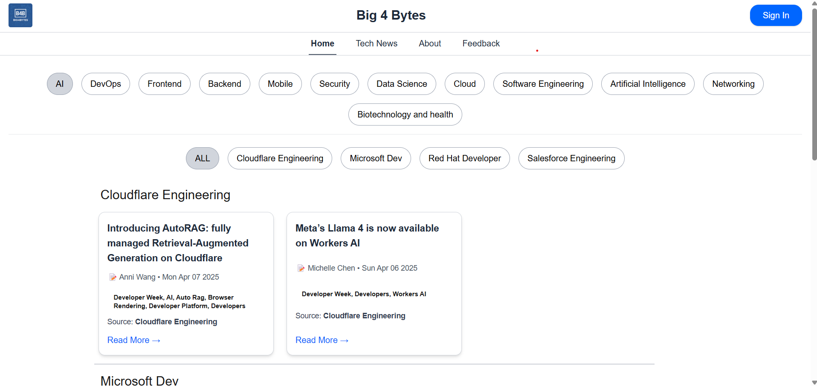This screenshot has height=386, width=817.
Task: Click the Introducing AutoRAG article title
Action: [178, 243]
